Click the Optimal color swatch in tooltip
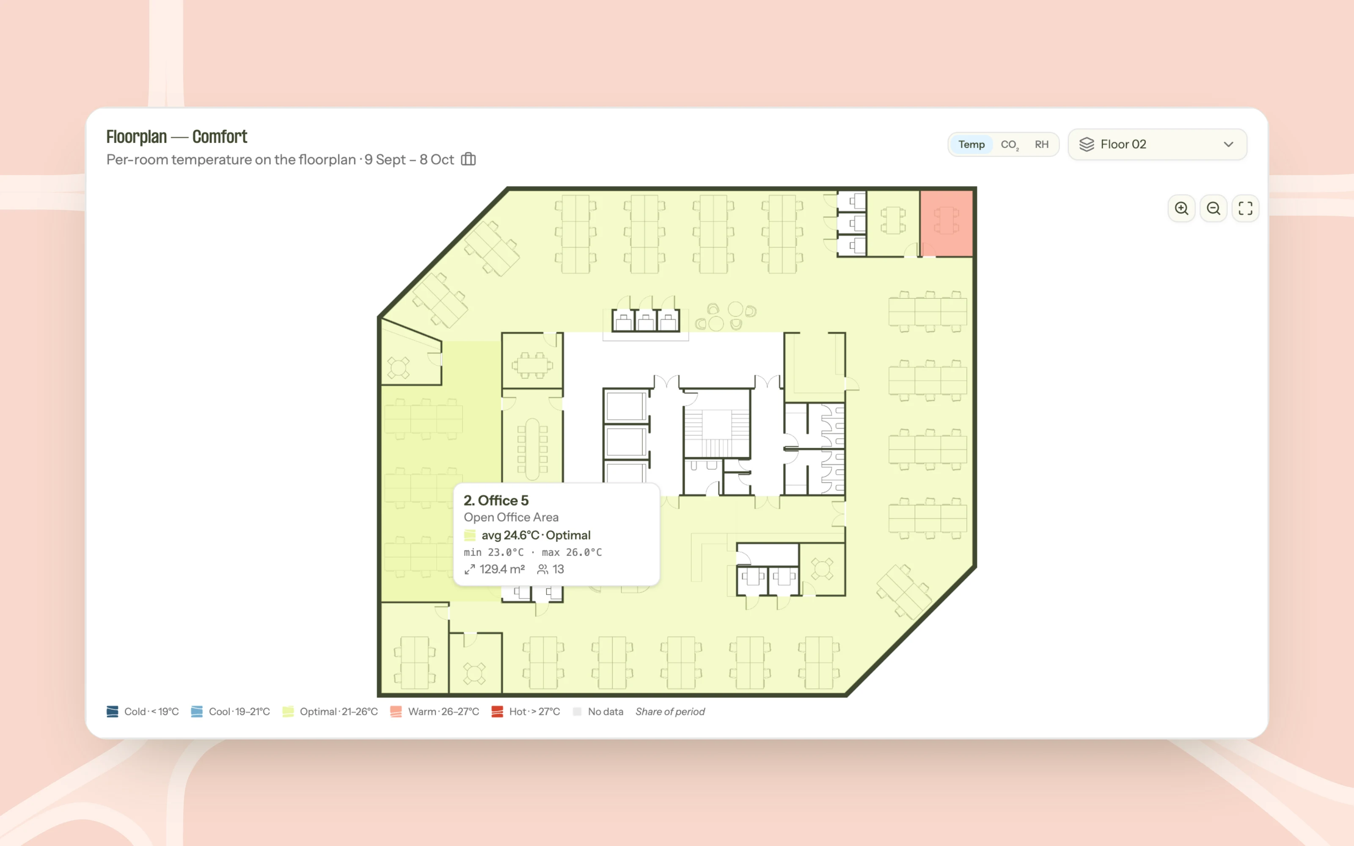 click(470, 535)
